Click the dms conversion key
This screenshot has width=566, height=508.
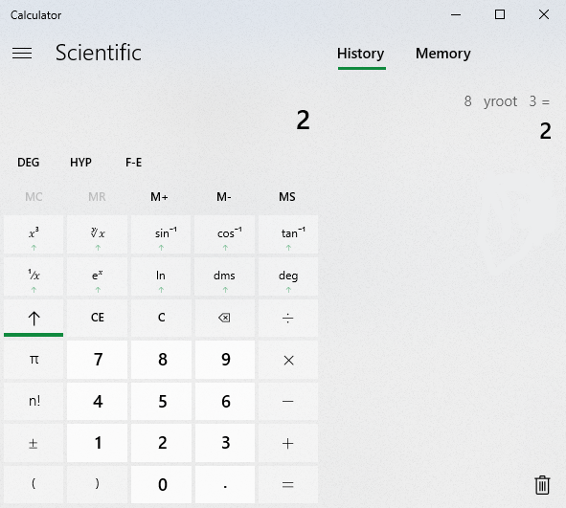click(x=224, y=276)
